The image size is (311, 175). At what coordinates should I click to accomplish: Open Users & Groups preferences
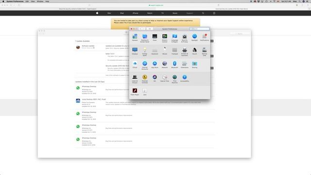135,79
